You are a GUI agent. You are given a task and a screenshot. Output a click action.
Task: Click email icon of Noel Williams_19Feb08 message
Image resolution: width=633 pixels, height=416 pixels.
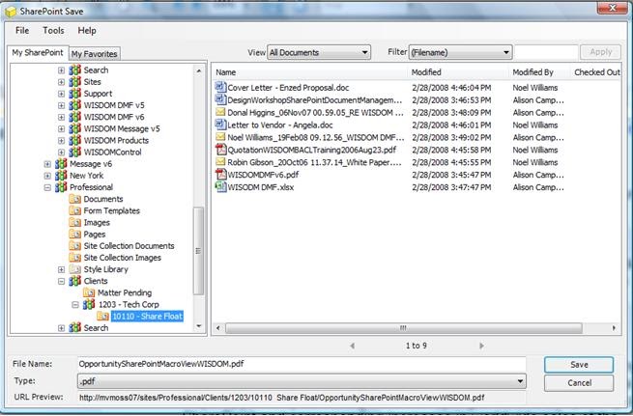tap(220, 137)
